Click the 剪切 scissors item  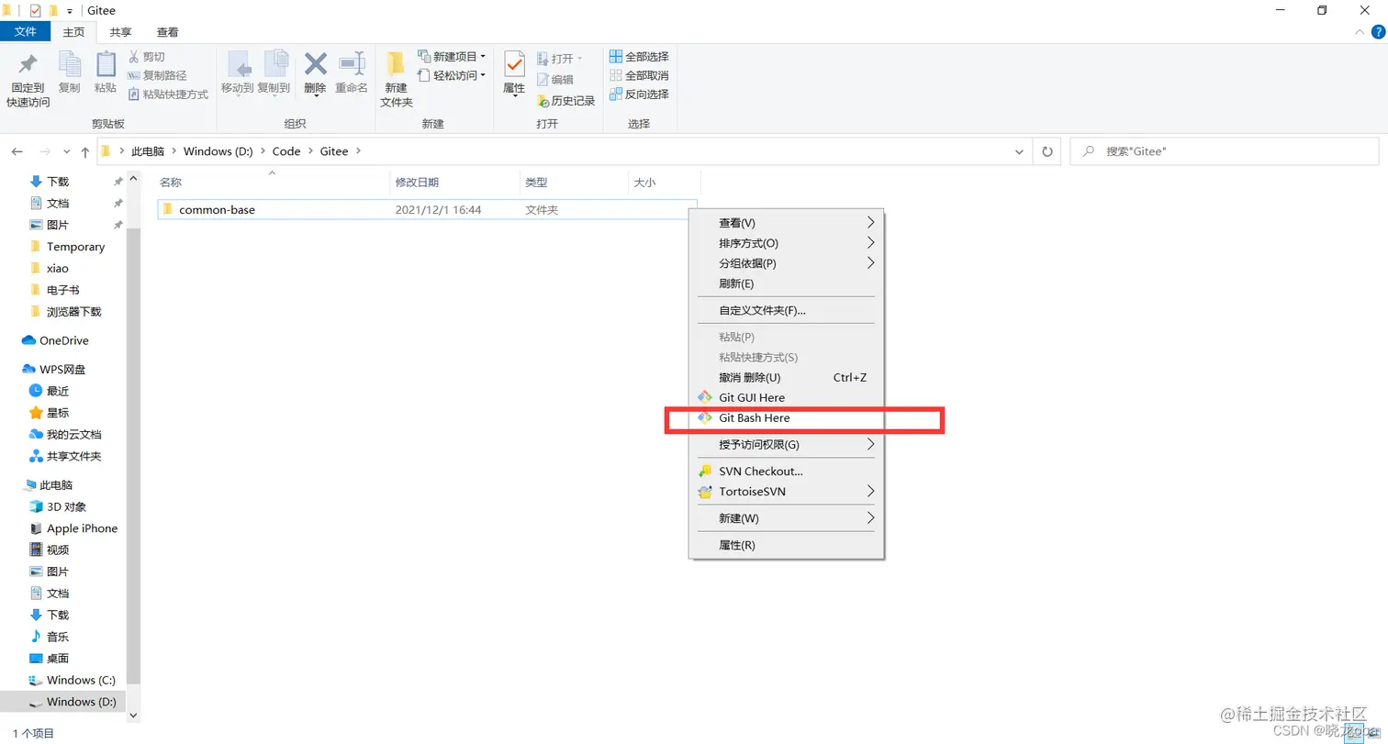tap(147, 57)
